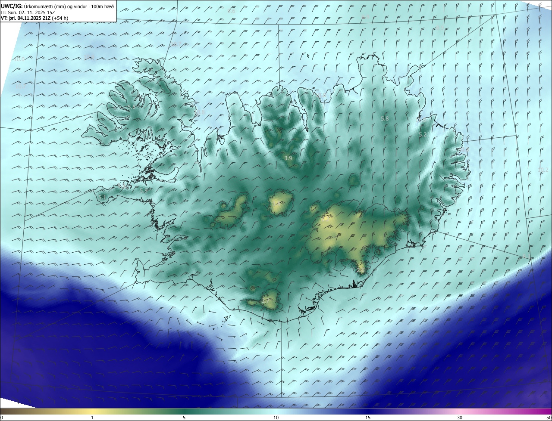Screen dimensions: 552x421
Task: Click the "50" tick on the color scale
Action: 549,418
